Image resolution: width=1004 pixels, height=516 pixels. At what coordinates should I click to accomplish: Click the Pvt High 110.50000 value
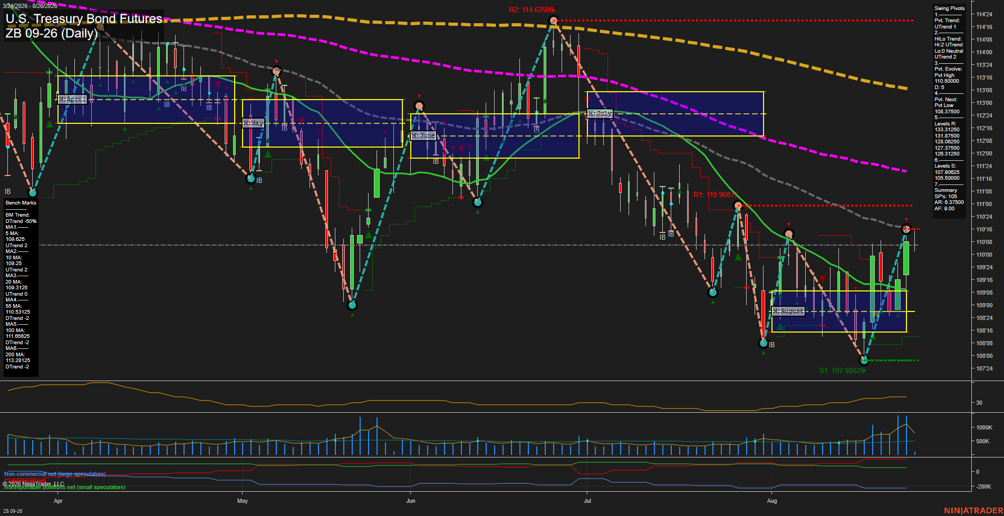point(947,81)
